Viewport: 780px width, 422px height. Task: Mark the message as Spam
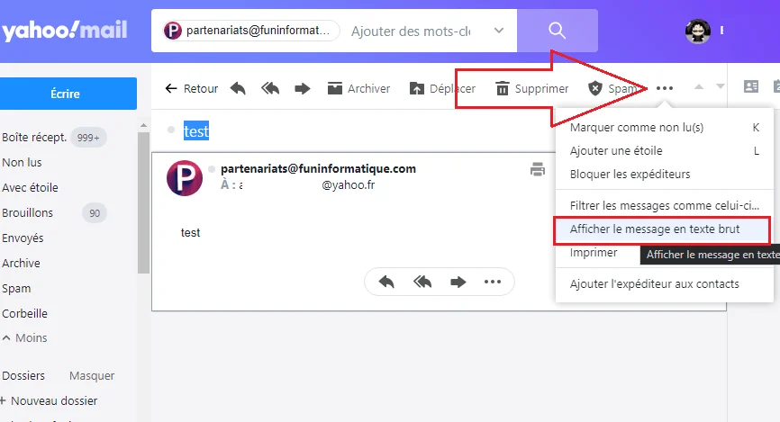pyautogui.click(x=612, y=88)
